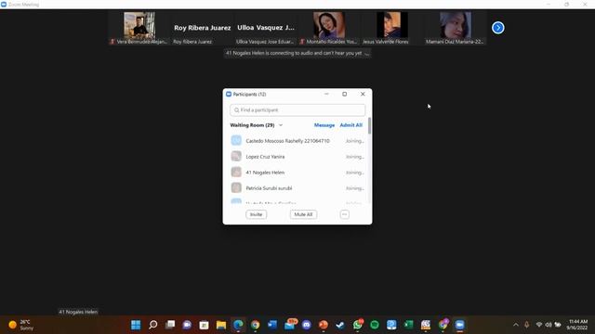
Task: Open the more options ellipsis button
Action: click(345, 214)
